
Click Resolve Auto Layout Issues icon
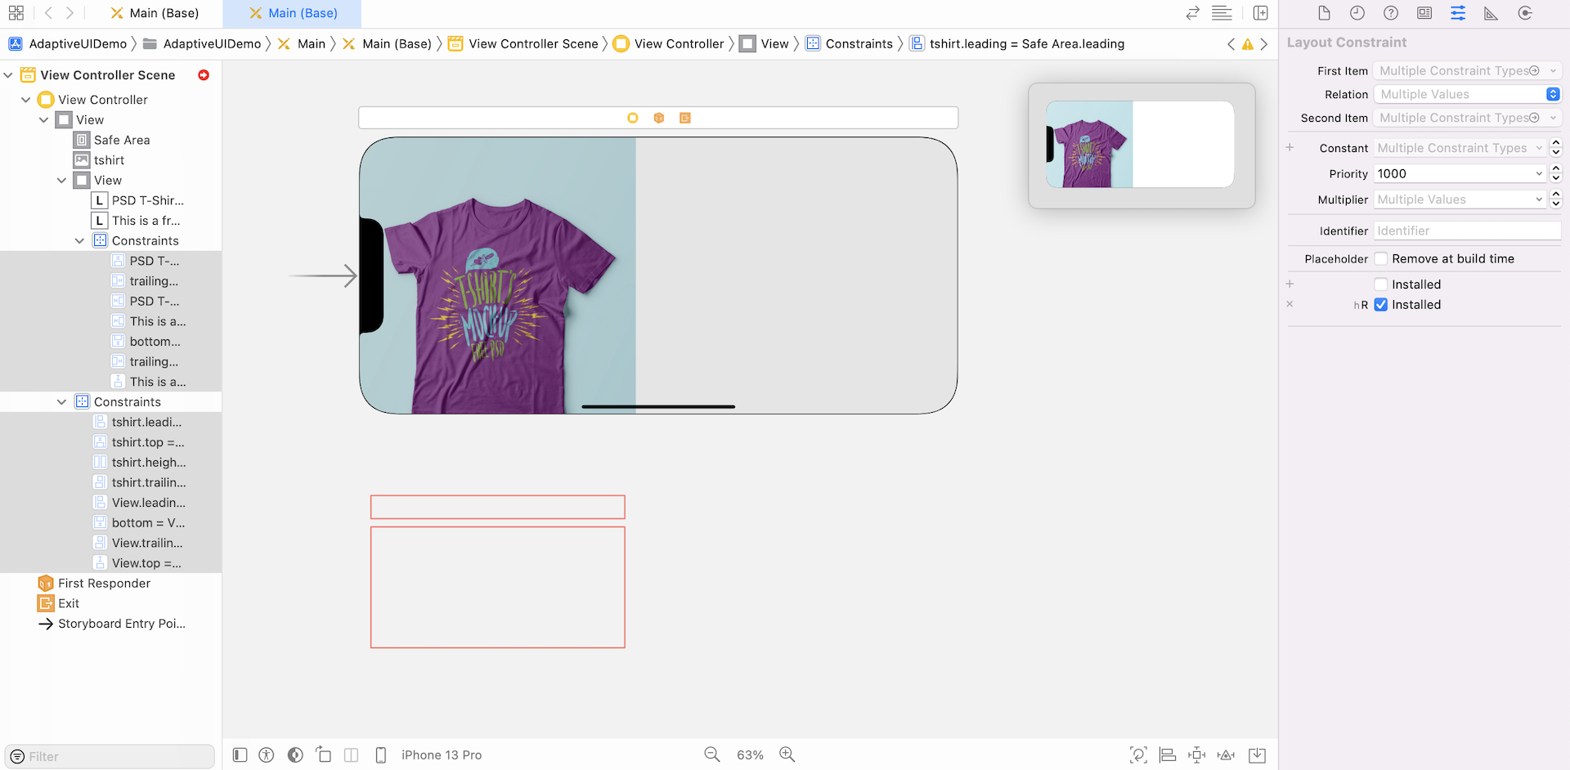(x=1226, y=755)
